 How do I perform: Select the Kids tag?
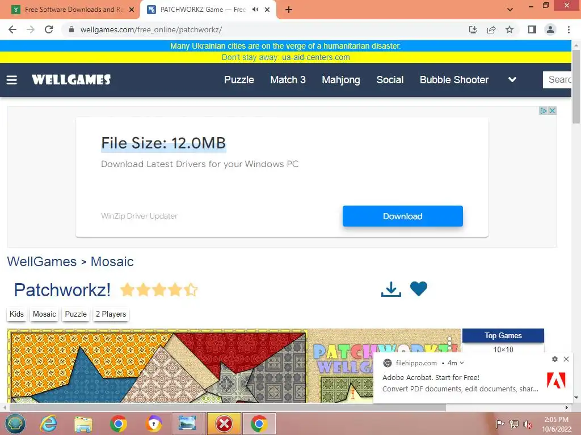click(16, 314)
